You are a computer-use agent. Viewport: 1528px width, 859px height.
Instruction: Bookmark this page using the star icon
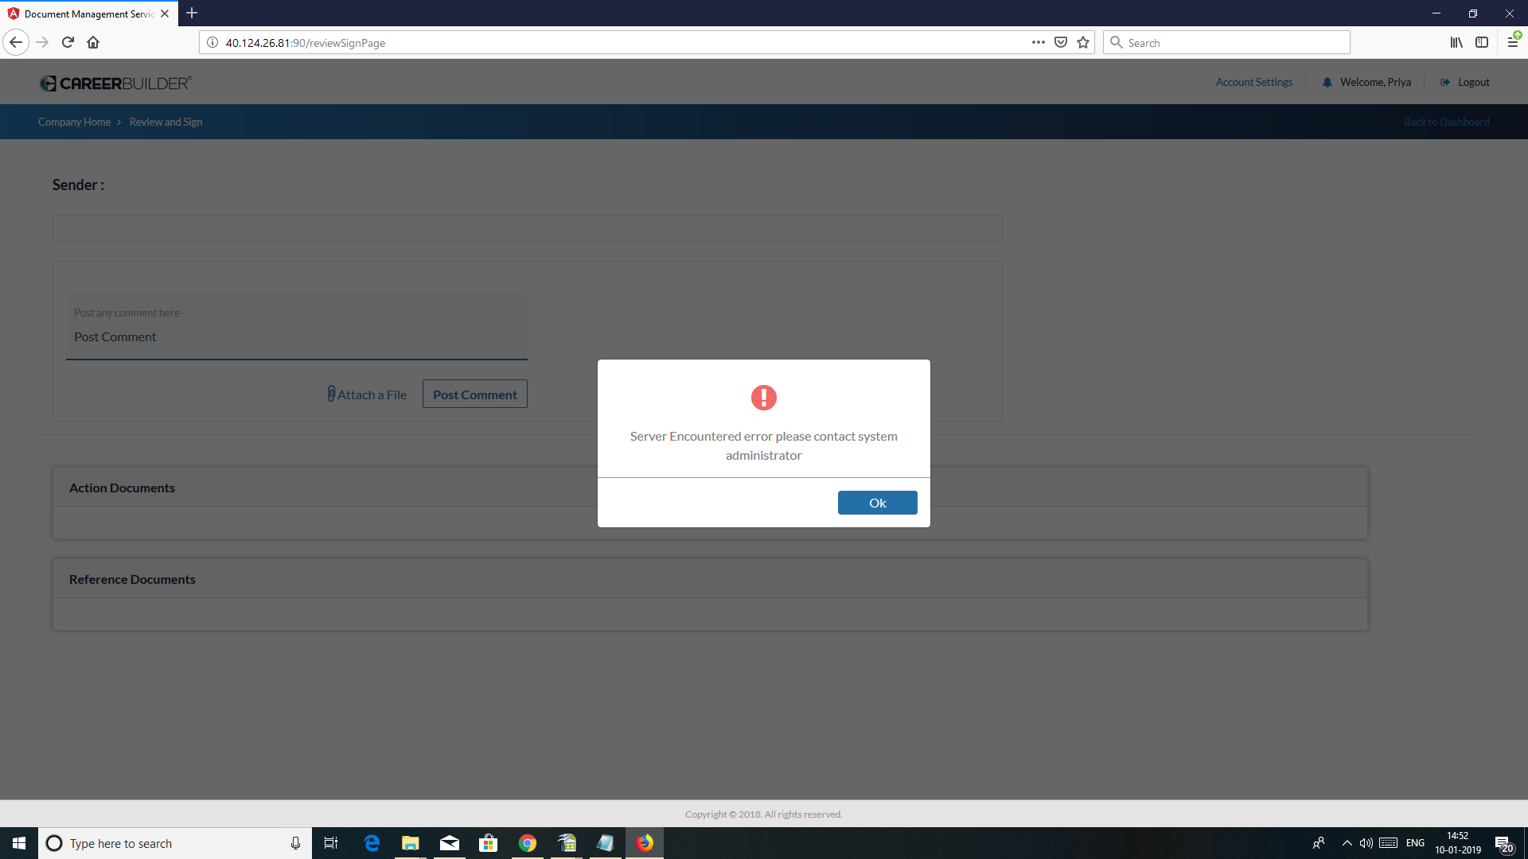(1082, 42)
